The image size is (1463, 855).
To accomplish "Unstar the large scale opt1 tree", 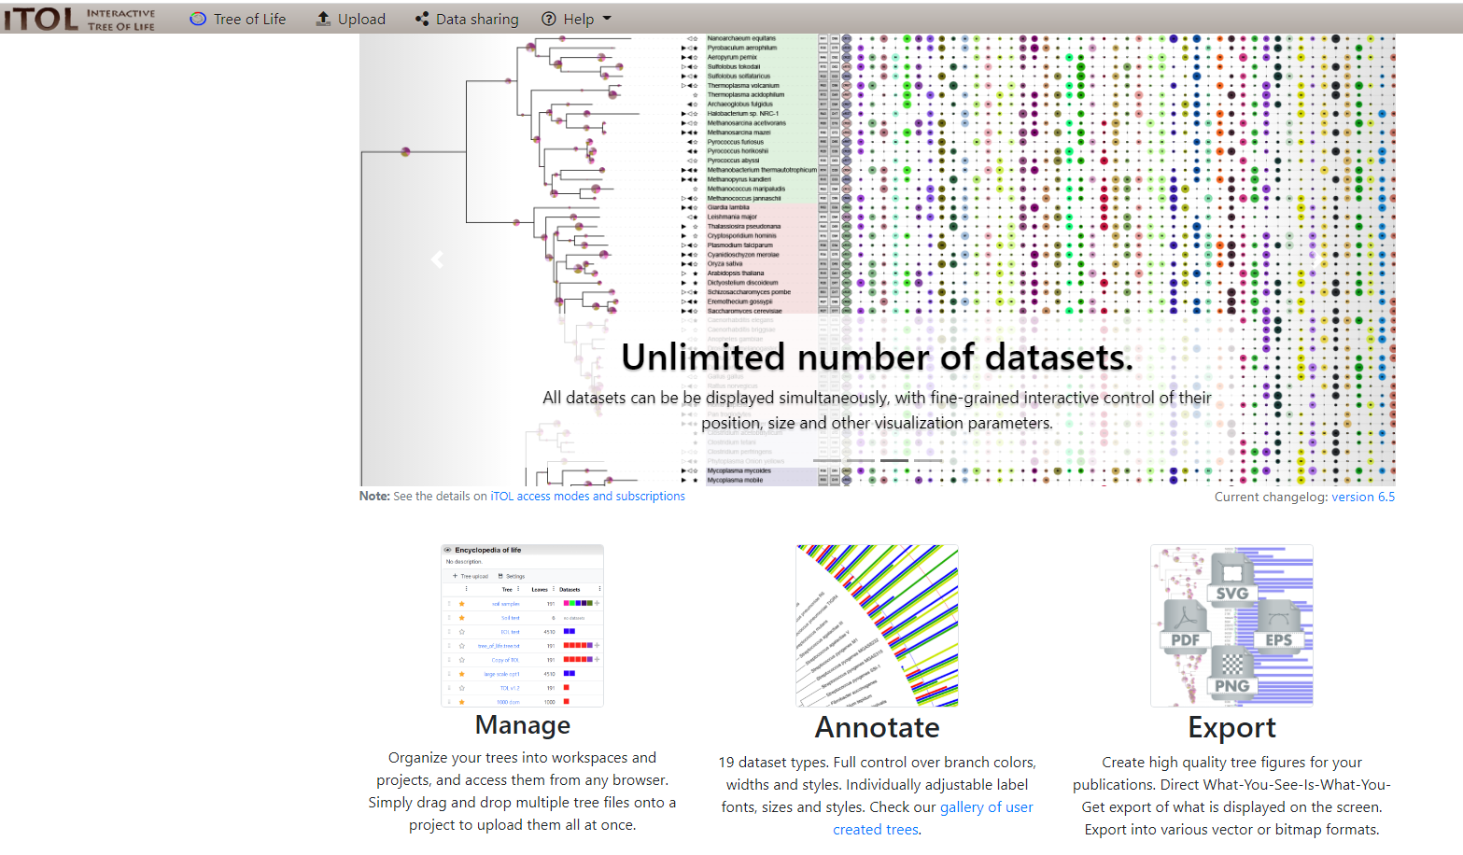I will (x=462, y=673).
